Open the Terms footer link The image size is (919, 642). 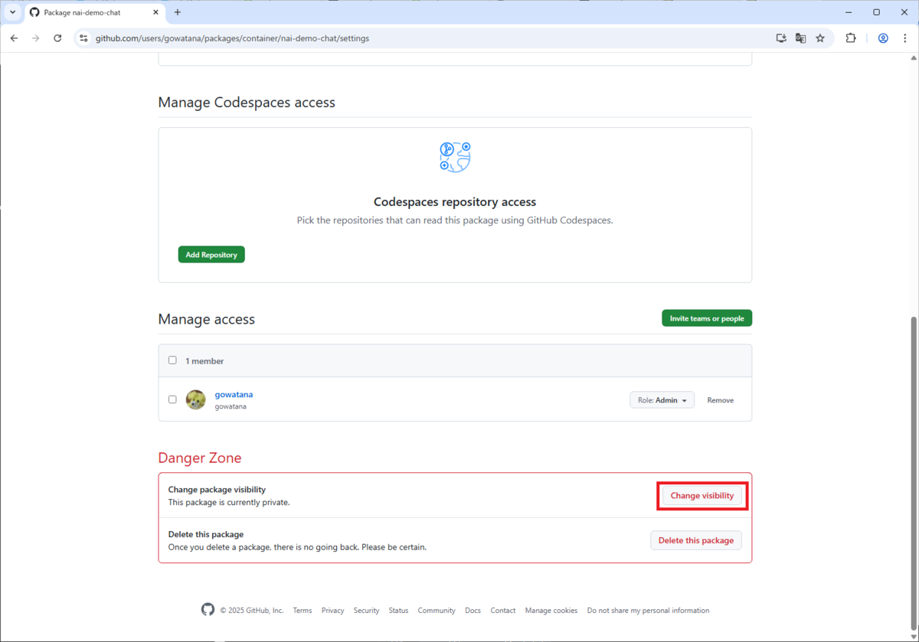tap(303, 611)
